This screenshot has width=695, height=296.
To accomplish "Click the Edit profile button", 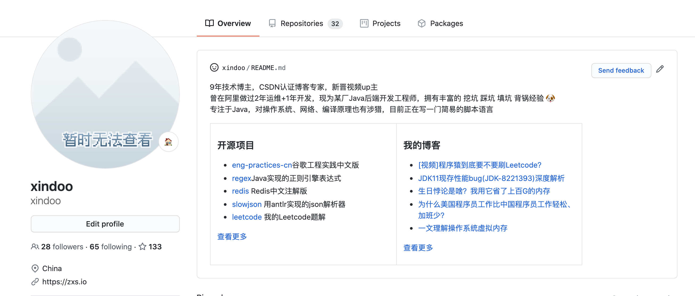I will (105, 224).
